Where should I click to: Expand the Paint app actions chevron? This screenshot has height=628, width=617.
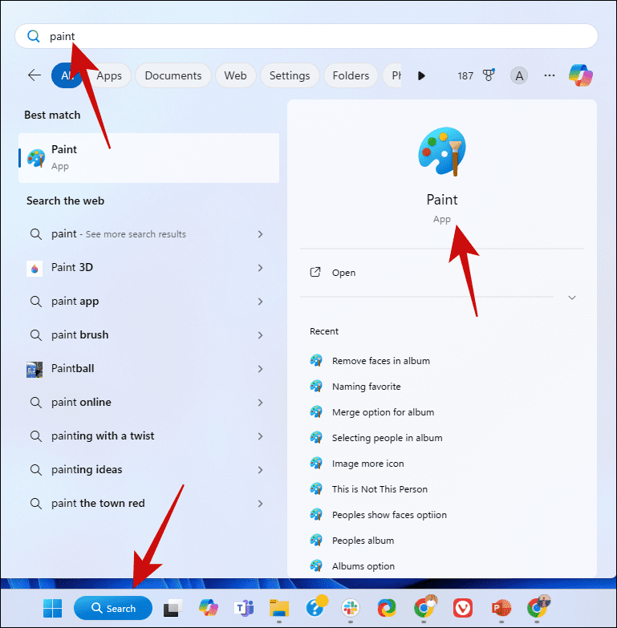pos(572,298)
